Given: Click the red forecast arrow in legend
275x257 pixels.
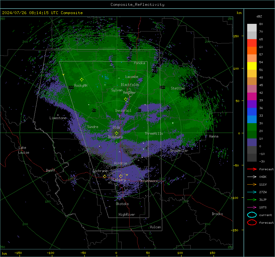Looking at the screenshot, I should coord(252,169).
